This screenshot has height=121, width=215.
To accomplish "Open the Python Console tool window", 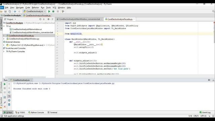I will [x=36, y=113].
